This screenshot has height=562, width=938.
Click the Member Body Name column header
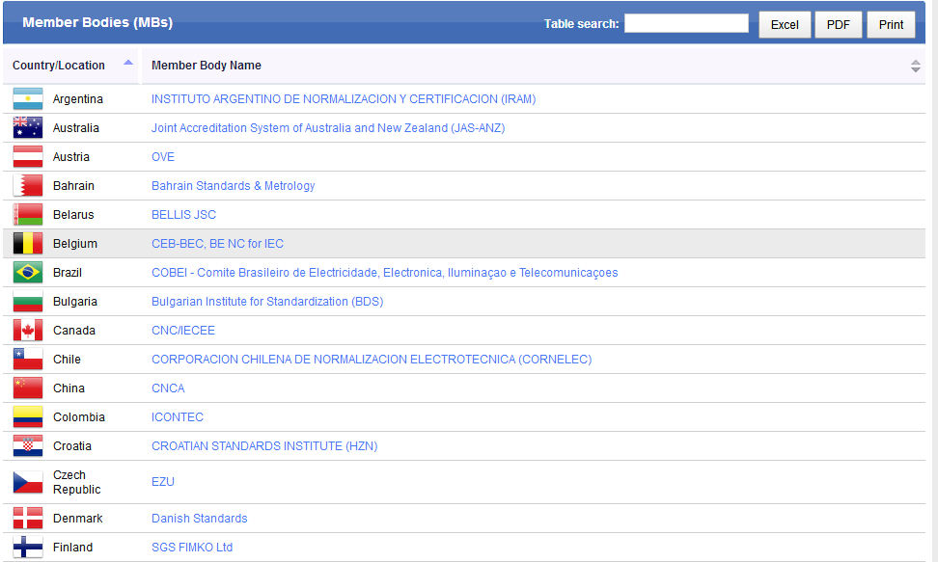(x=207, y=66)
